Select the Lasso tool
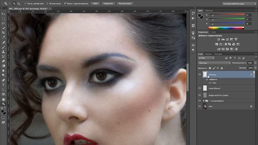Viewport: 258px width, 145px height. coord(3,23)
